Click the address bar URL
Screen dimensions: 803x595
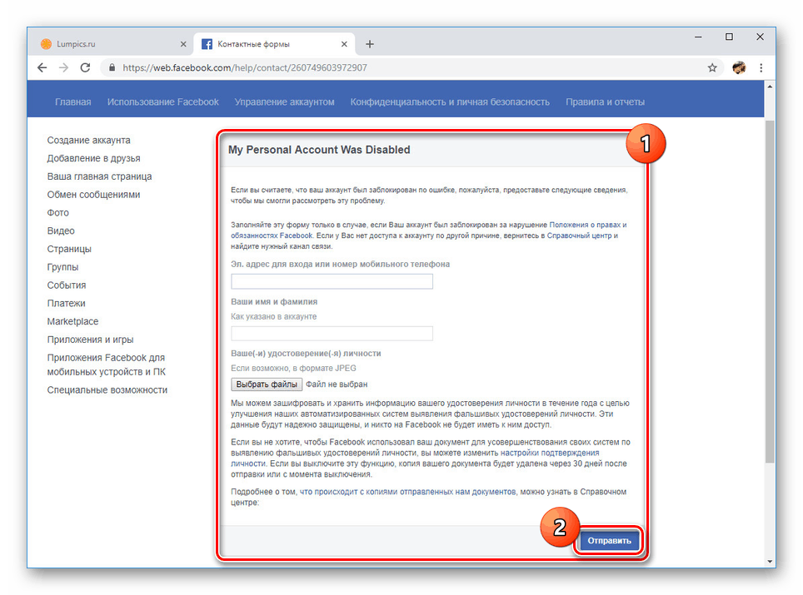click(245, 67)
